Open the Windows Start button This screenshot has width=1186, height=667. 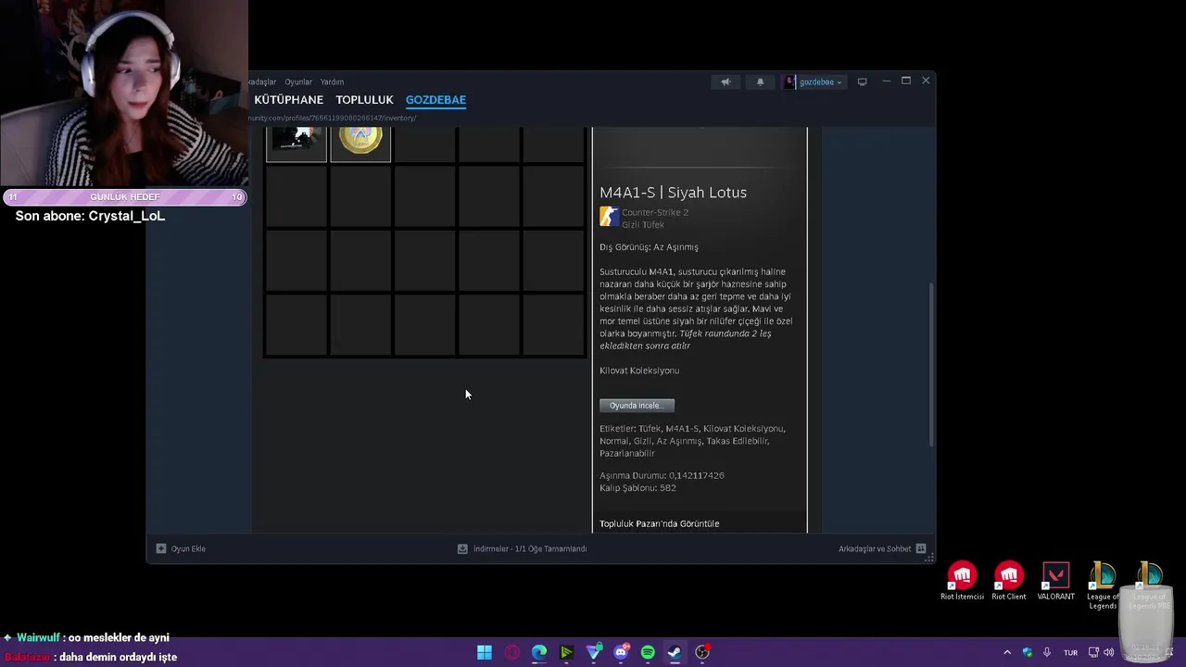(x=485, y=652)
